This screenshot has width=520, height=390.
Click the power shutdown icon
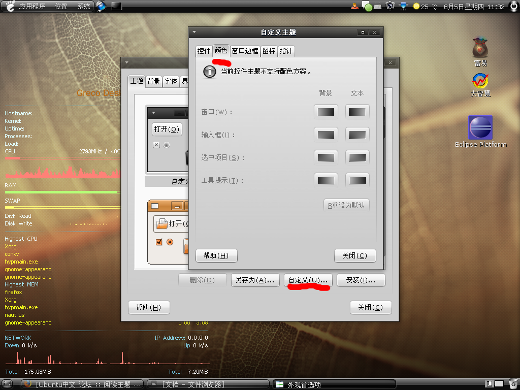tap(513, 6)
